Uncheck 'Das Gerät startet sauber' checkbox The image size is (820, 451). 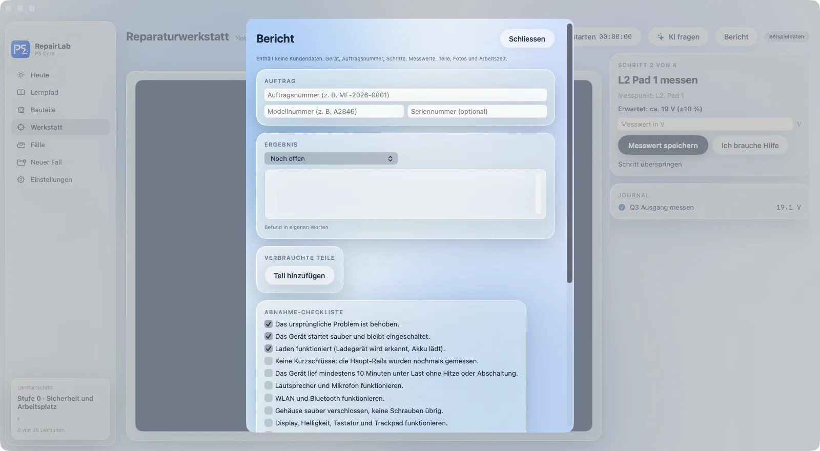tap(269, 336)
